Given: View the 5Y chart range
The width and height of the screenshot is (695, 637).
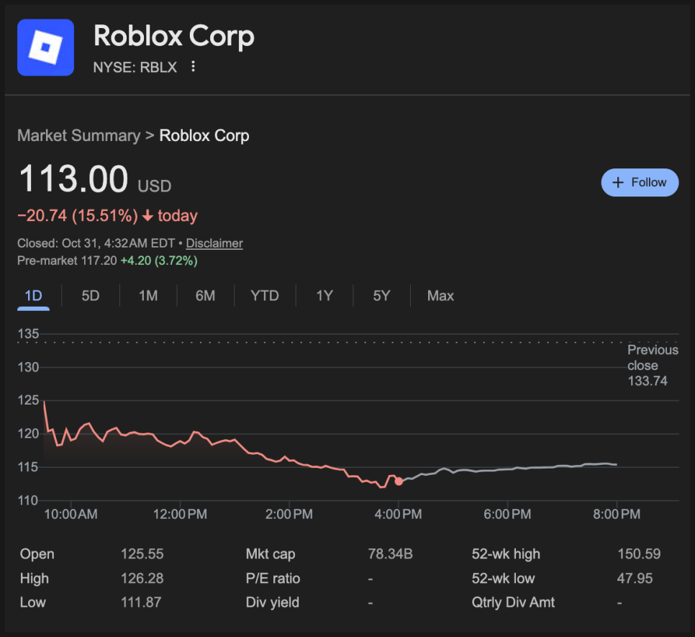Looking at the screenshot, I should point(381,296).
